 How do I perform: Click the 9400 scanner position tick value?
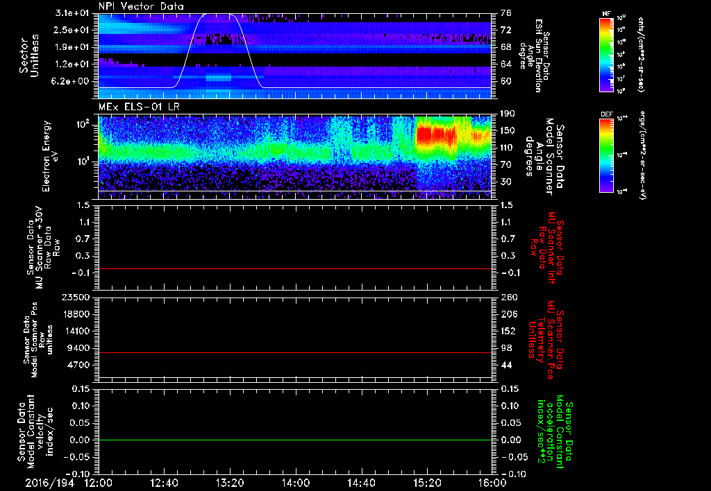coord(79,348)
